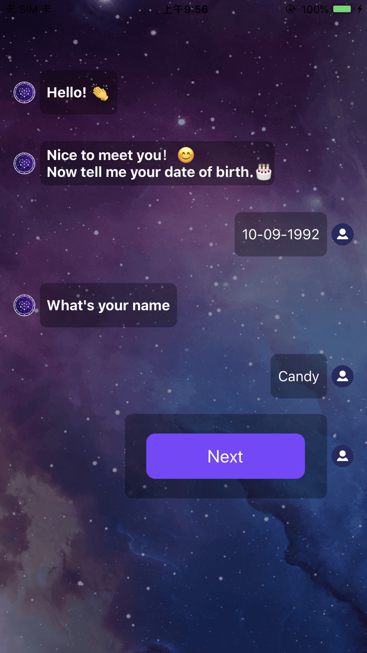Viewport: 367px width, 653px height.
Task: Tap user avatar beside Candy bubble
Action: [342, 376]
